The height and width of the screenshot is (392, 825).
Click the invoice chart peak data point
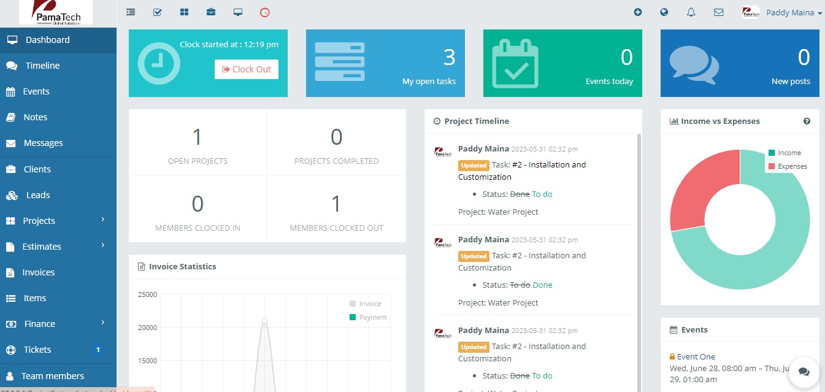[264, 321]
